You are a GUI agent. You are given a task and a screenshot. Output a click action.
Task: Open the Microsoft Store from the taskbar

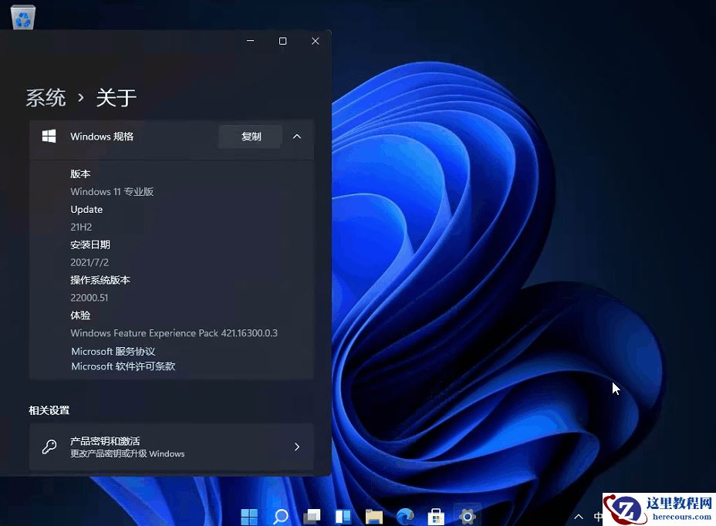point(436,515)
